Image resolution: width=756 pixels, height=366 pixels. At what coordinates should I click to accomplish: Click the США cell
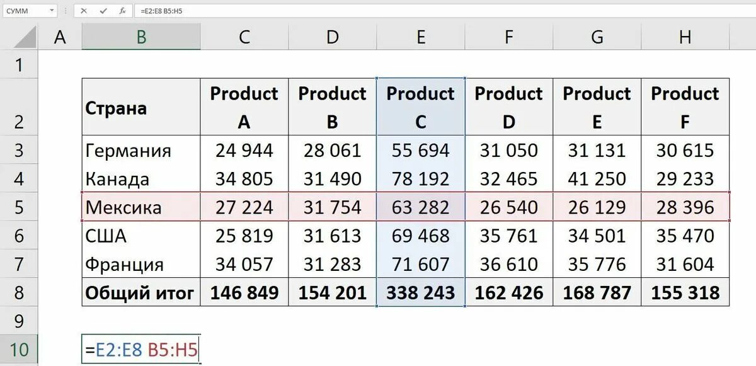click(x=141, y=235)
